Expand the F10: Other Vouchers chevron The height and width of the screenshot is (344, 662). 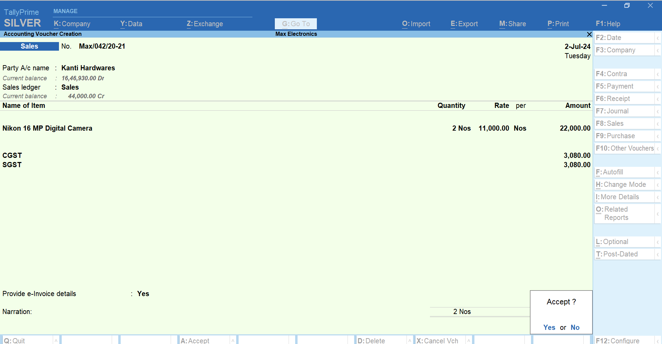click(658, 149)
